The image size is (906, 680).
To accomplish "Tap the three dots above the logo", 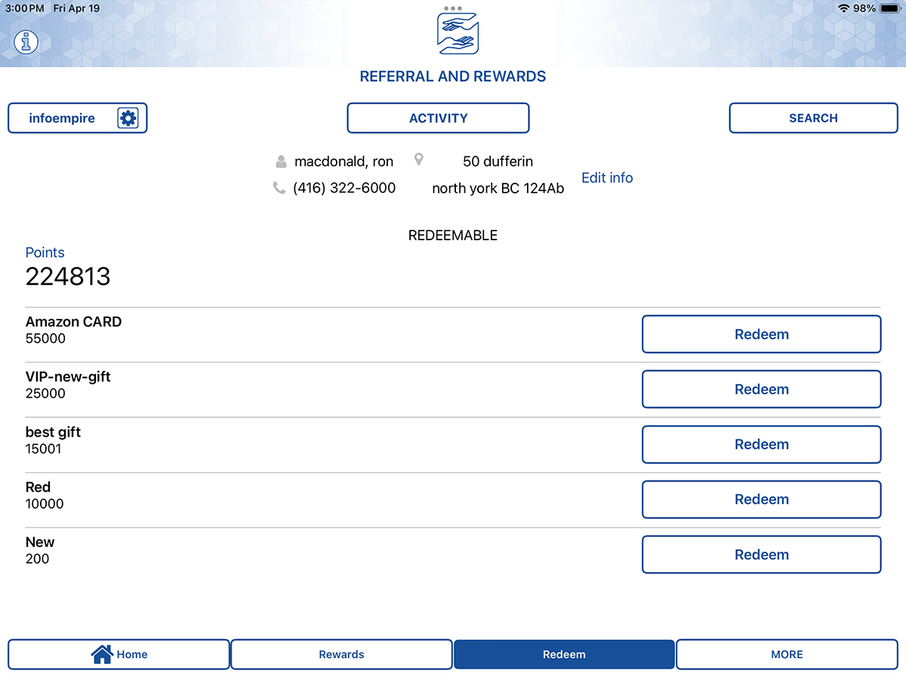I will 453,8.
